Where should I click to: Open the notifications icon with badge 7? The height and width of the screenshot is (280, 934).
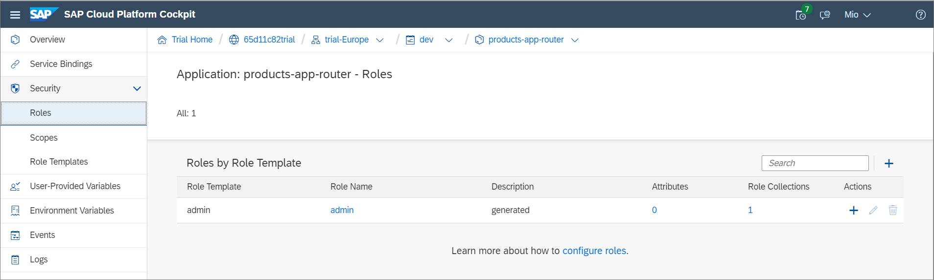pos(801,15)
